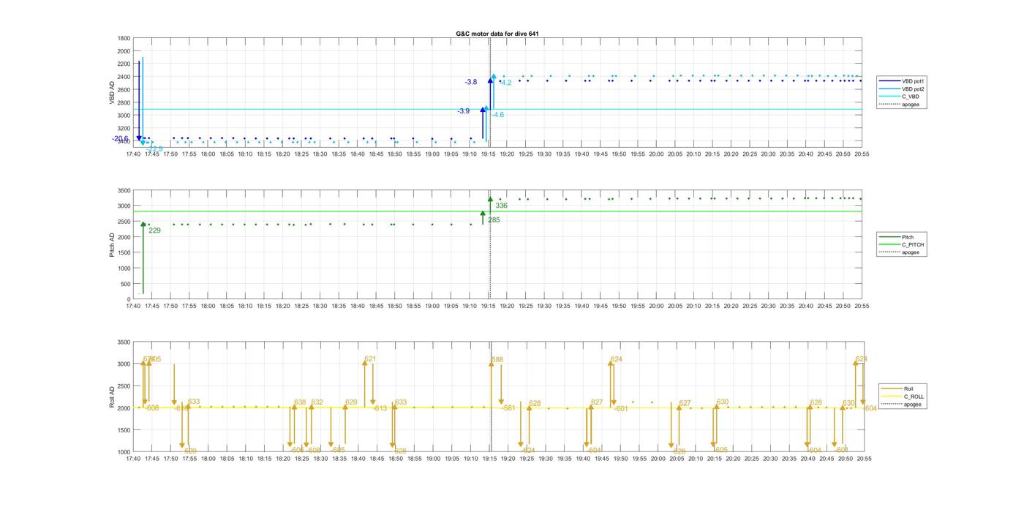This screenshot has height=507, width=1024.
Task: Select the "Roll AD" y-axis label
Action: click(x=113, y=397)
